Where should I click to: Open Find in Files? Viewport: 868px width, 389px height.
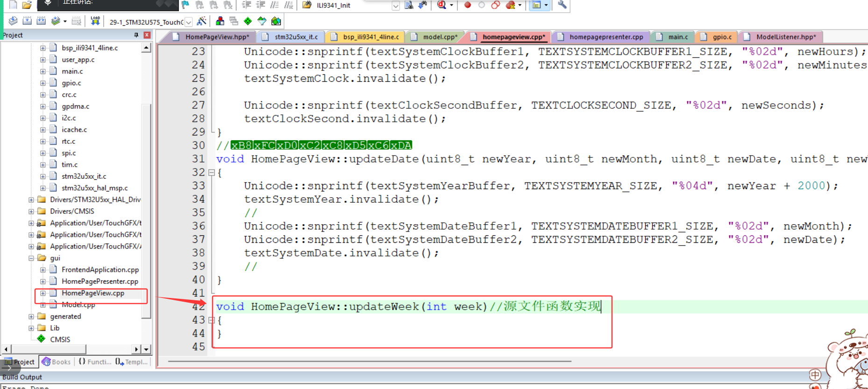click(x=306, y=5)
